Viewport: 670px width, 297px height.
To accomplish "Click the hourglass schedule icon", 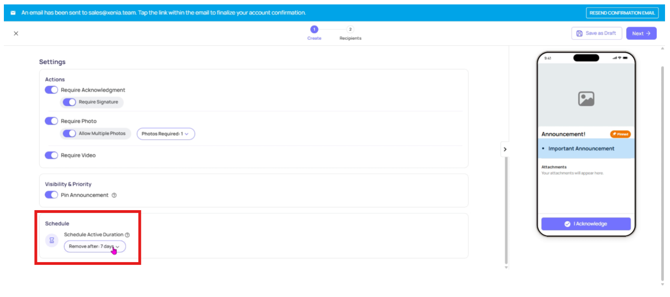I will [52, 241].
